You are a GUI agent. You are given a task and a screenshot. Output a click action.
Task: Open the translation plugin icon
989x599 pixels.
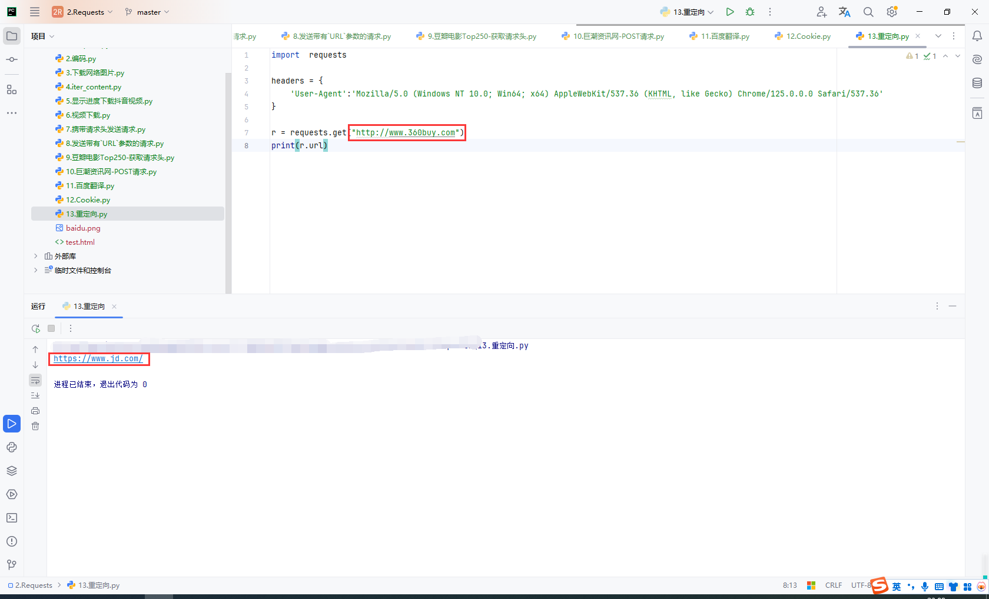pyautogui.click(x=845, y=12)
